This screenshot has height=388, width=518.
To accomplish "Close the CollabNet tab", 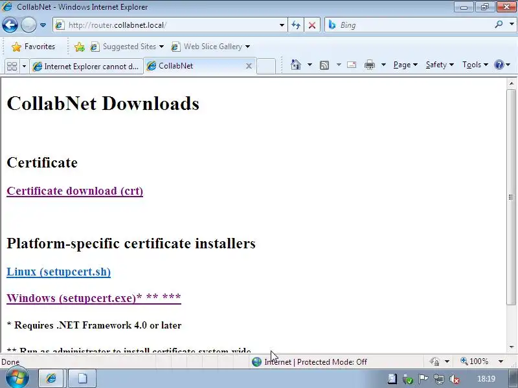I will (x=249, y=66).
